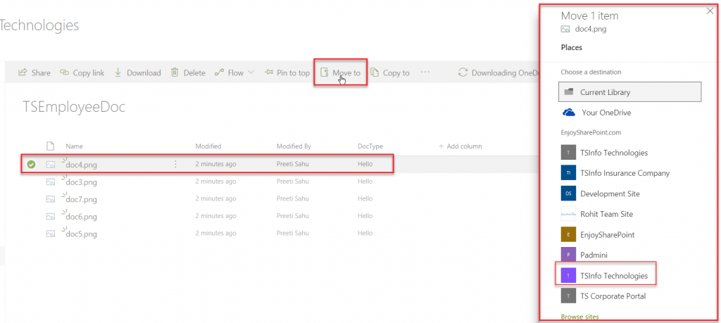
Task: Expand the Flow dropdown chevron
Action: pyautogui.click(x=251, y=72)
